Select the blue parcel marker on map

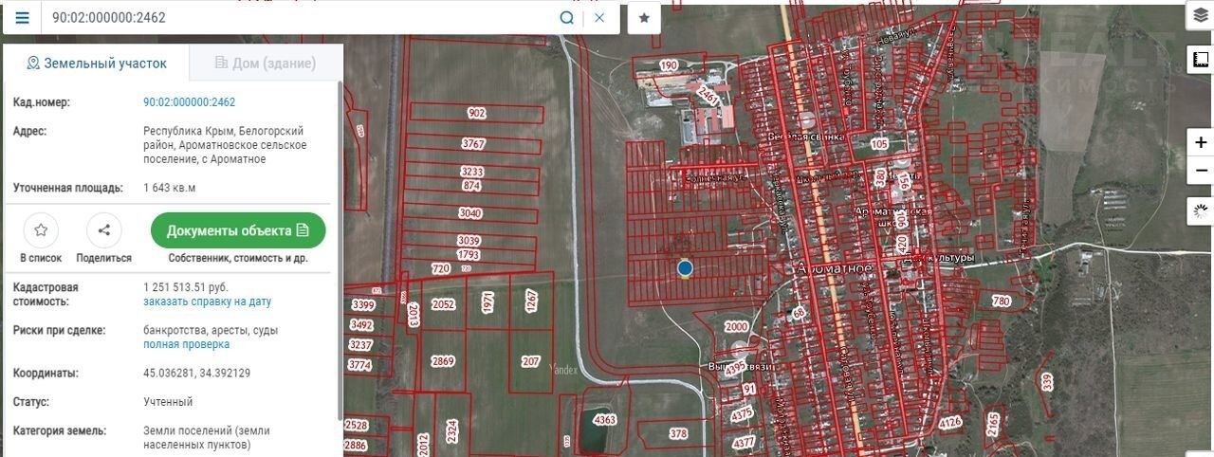685,268
